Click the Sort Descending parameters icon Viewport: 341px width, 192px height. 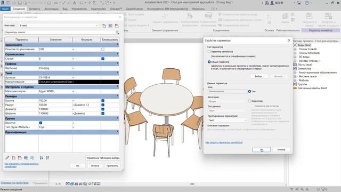47,158
